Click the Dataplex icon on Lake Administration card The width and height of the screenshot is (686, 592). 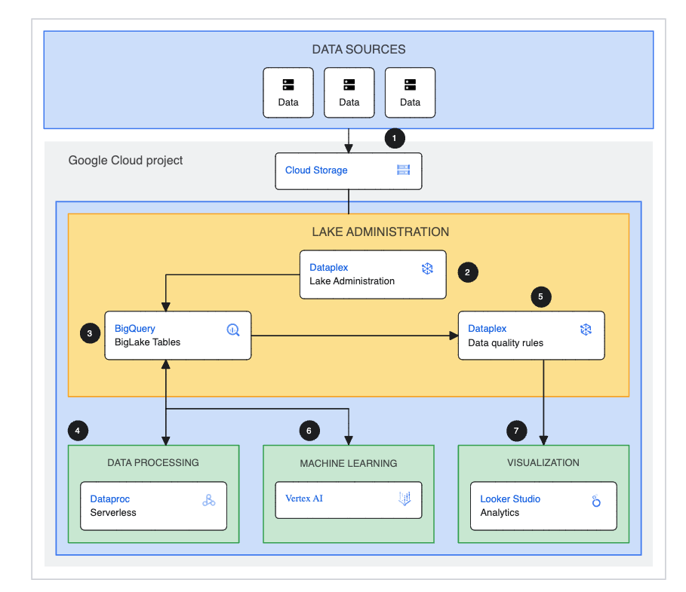click(x=427, y=268)
